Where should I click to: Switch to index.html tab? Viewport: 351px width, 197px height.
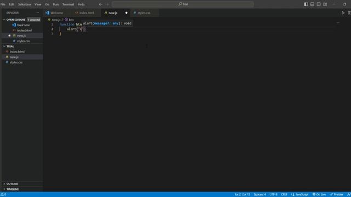coord(87,13)
